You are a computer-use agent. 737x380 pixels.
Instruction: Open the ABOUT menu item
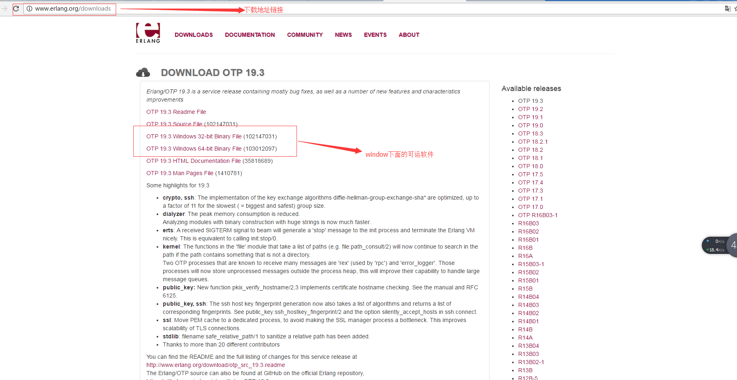pos(409,35)
